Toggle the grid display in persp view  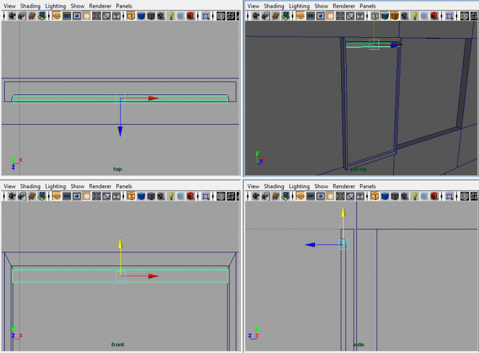[301, 16]
